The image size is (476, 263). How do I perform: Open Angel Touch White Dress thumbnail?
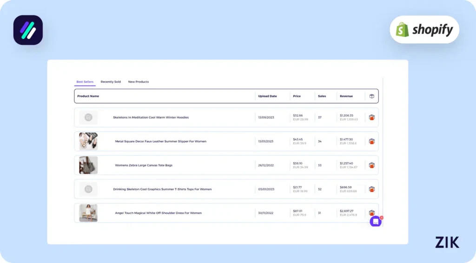click(x=88, y=213)
